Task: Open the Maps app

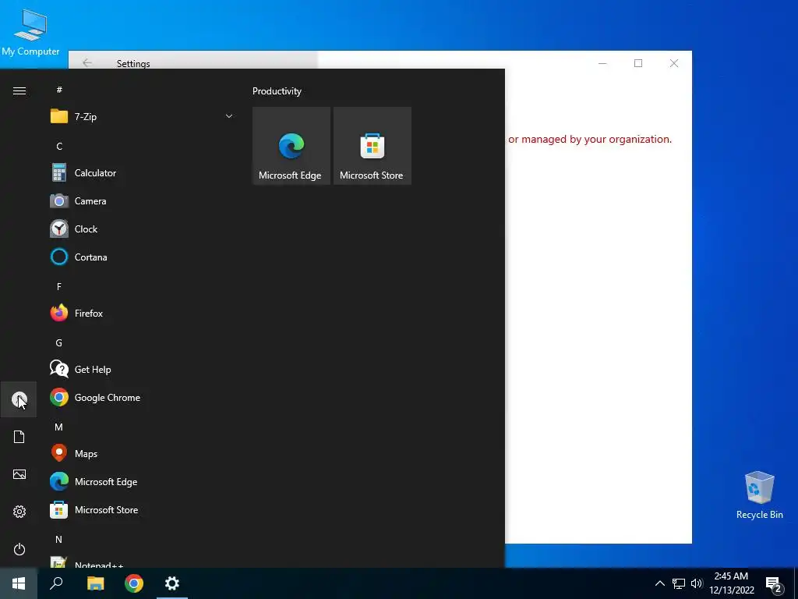Action: (142, 453)
